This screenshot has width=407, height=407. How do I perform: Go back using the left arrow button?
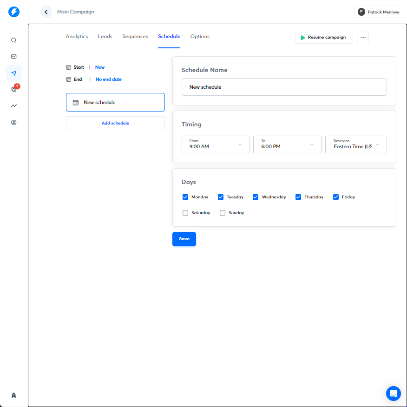tap(46, 12)
